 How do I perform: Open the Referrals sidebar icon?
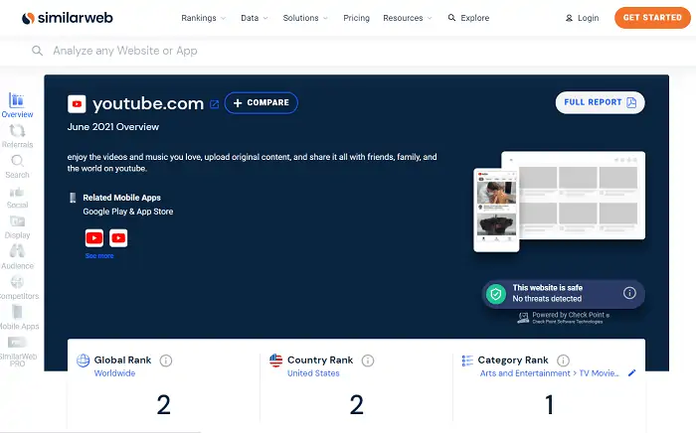pyautogui.click(x=17, y=131)
